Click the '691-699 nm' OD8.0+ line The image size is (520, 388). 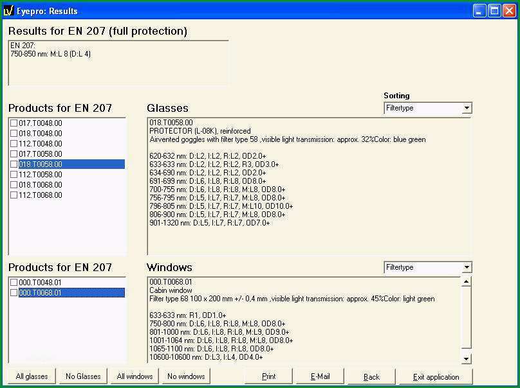click(x=208, y=181)
